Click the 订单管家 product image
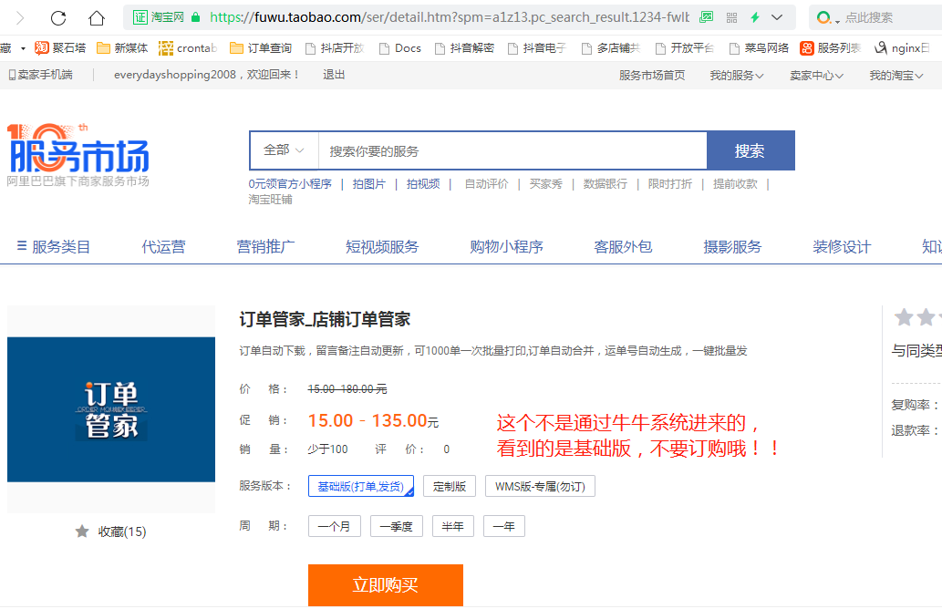The width and height of the screenshot is (942, 609). 111,409
